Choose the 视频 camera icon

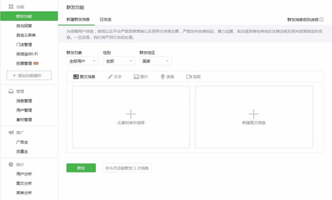(x=189, y=77)
